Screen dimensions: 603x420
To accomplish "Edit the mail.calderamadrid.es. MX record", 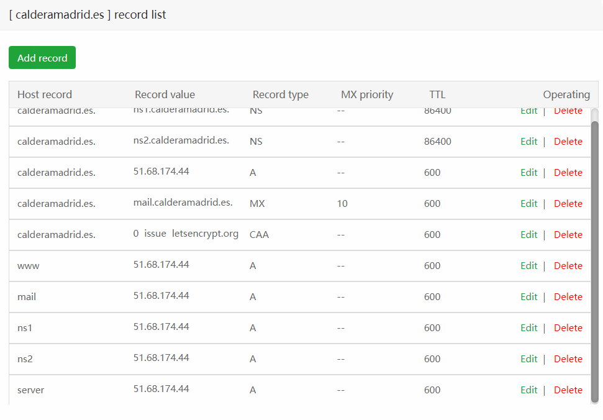I will click(x=528, y=204).
